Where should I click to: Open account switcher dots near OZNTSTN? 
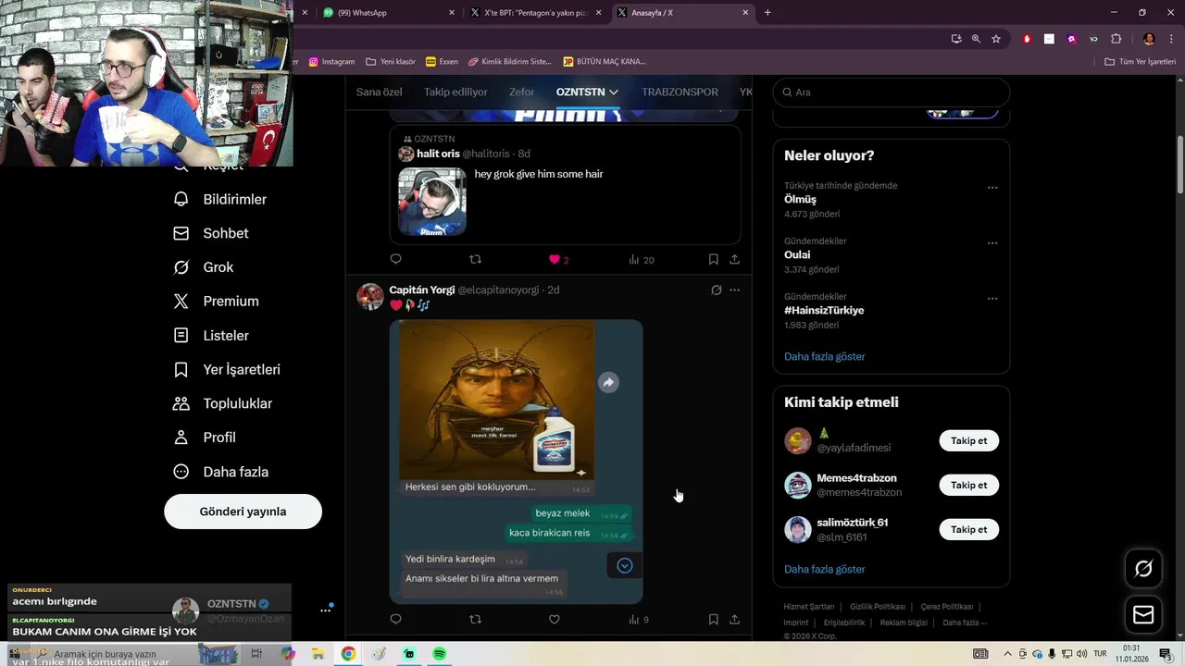pos(325,610)
